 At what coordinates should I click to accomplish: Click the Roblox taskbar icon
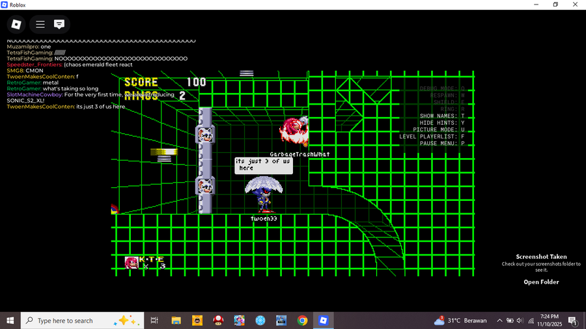point(323,321)
